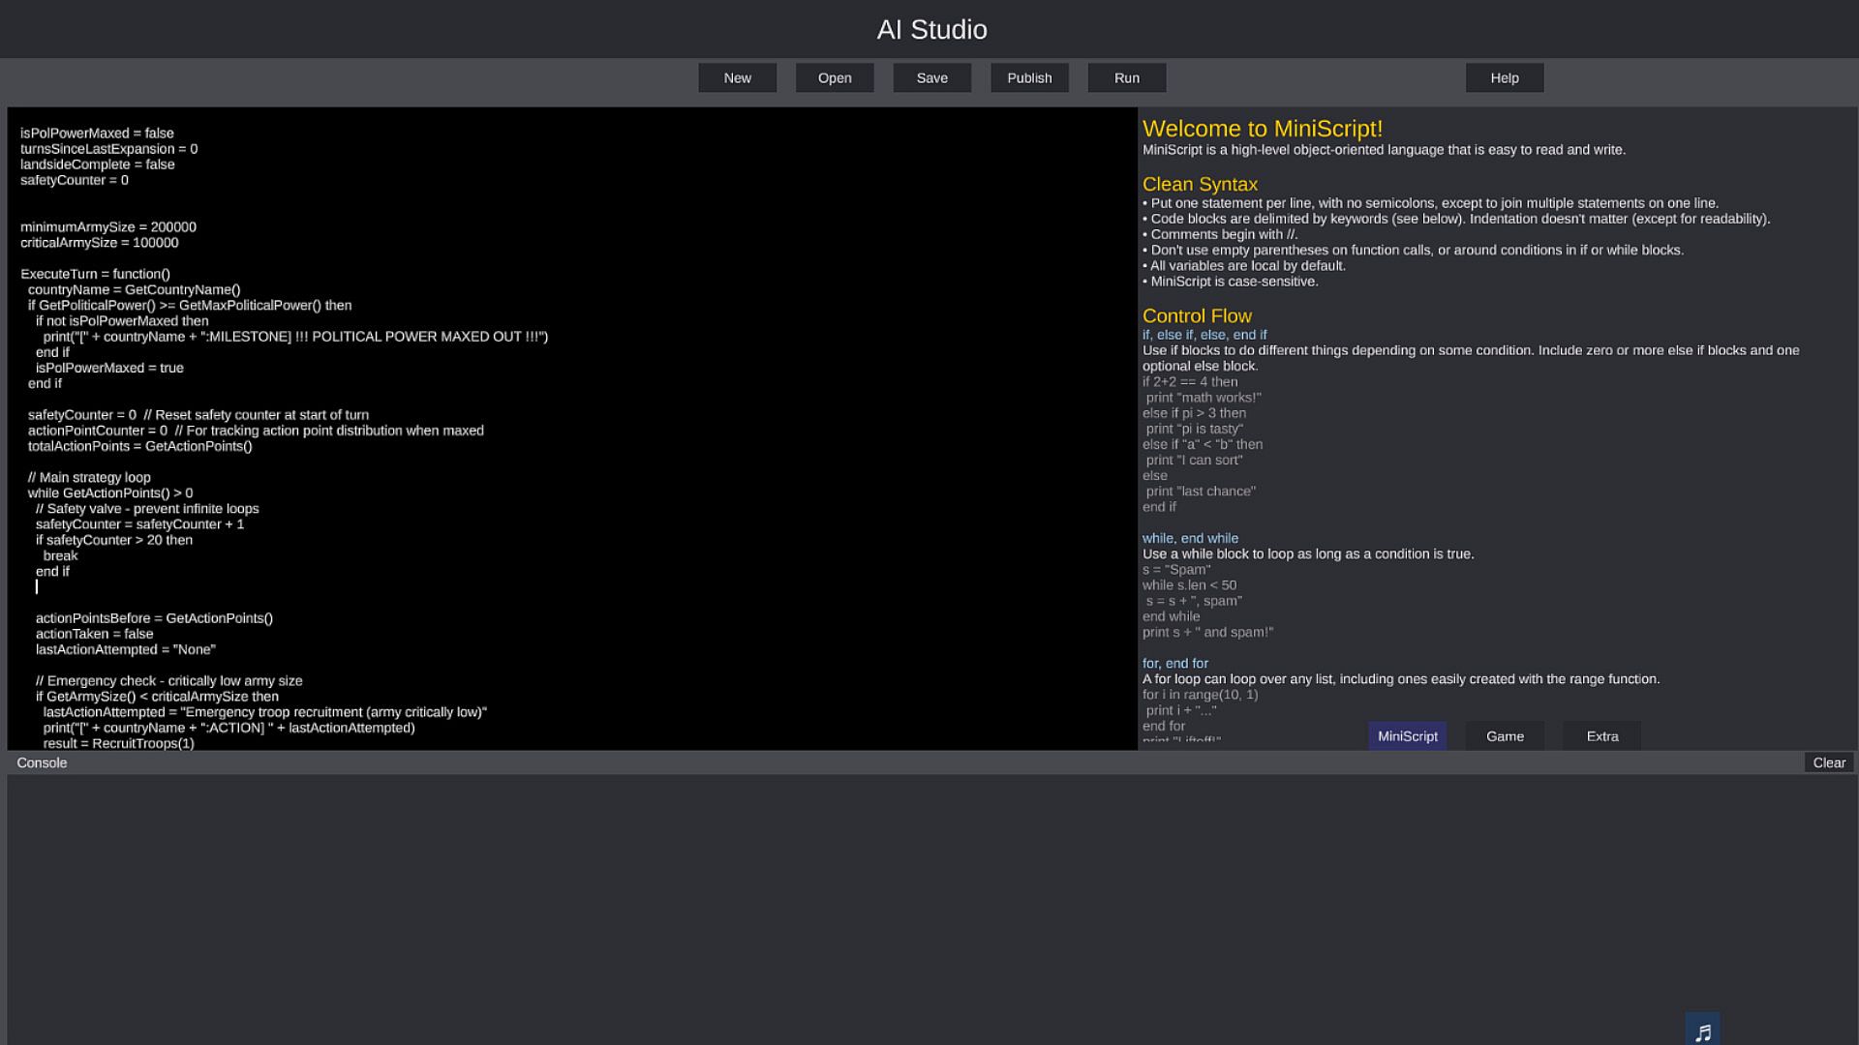The image size is (1859, 1045).
Task: Click the 'Control Flow' section heading
Action: (1196, 316)
